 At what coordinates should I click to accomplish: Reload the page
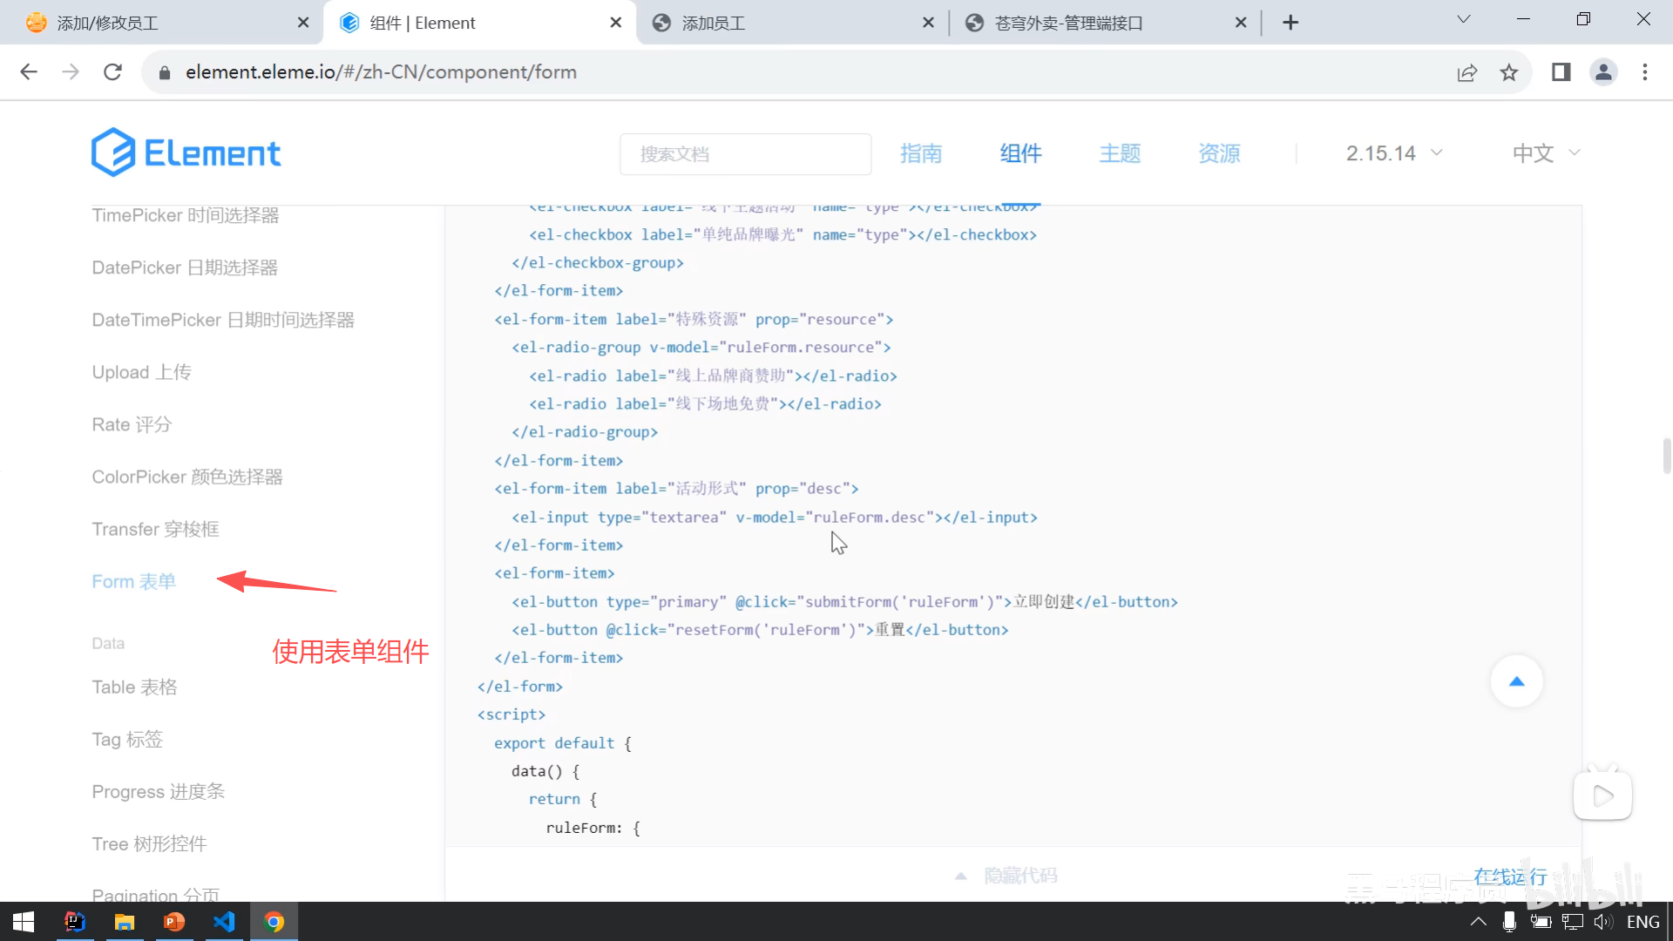(112, 72)
